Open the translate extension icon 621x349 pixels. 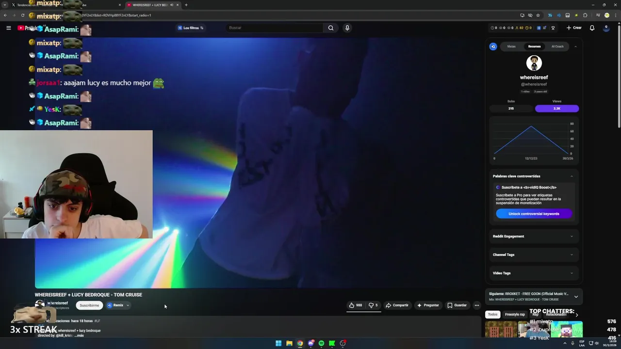pyautogui.click(x=550, y=15)
